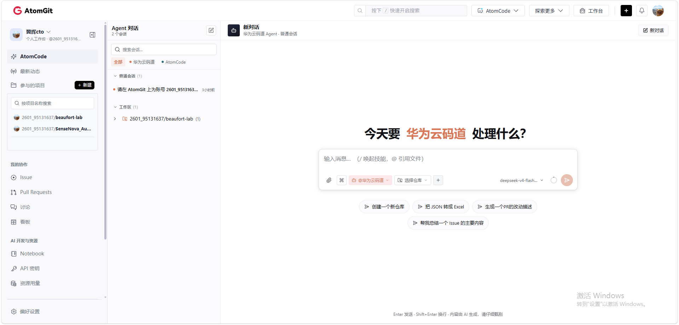Image resolution: width=679 pixels, height=325 pixels.
Task: Open Pull Requests in sidebar
Action: point(52,192)
